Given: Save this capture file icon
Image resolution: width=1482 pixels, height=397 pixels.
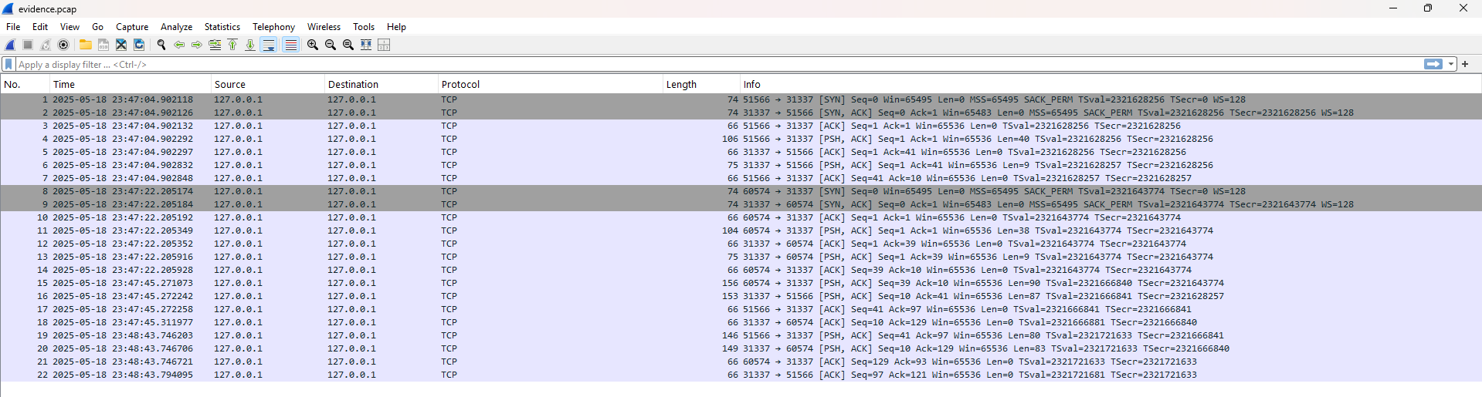Looking at the screenshot, I should pos(103,45).
